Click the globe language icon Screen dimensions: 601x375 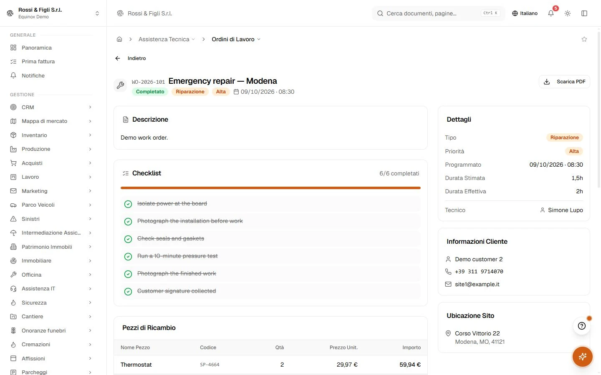pyautogui.click(x=515, y=13)
